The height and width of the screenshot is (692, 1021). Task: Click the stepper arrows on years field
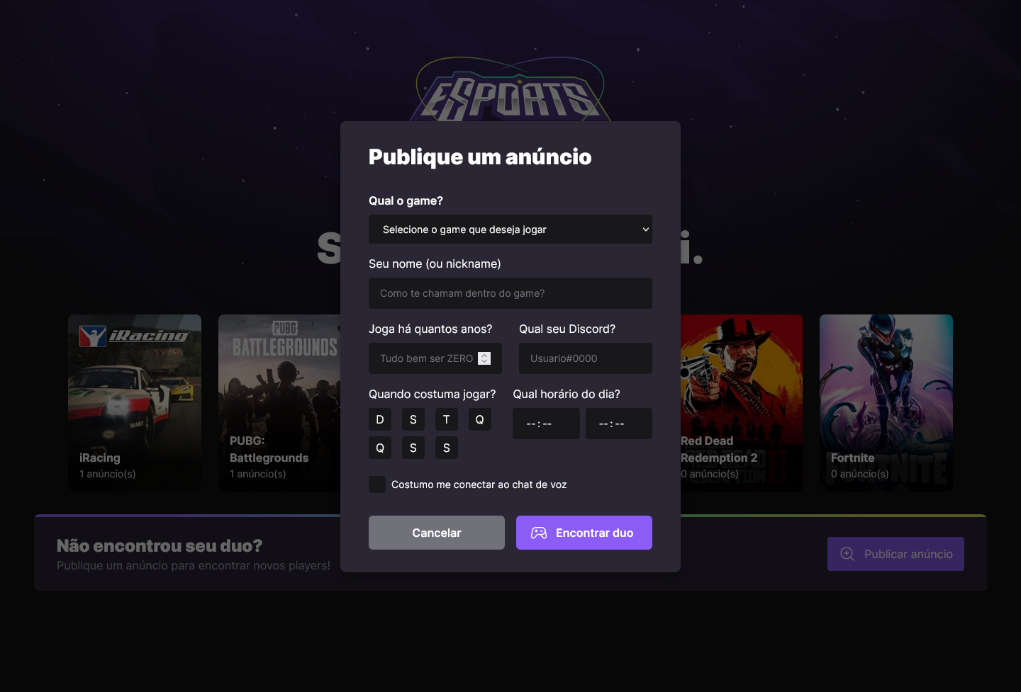pos(484,358)
